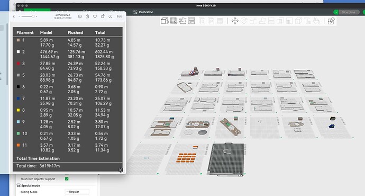Select the Cut tool in the toolbar
This screenshot has width=365, height=196.
[x=271, y=21]
